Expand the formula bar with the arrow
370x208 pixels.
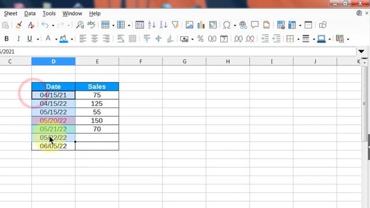pyautogui.click(x=361, y=51)
